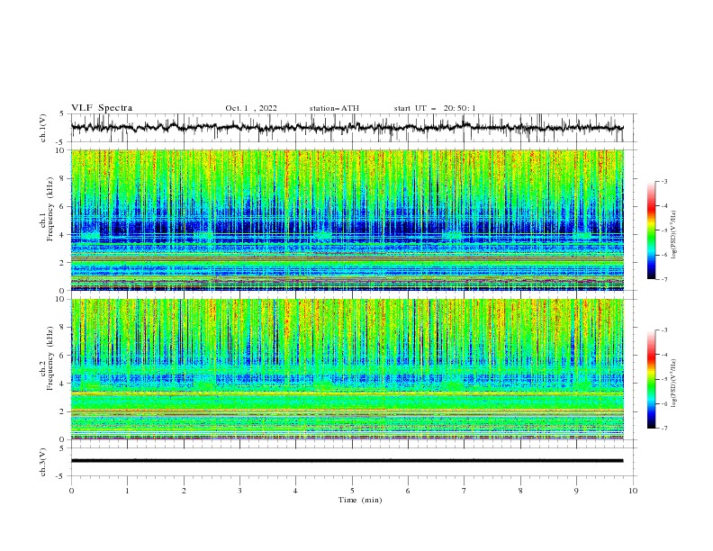
Task: Click upper colorbar tick label '-4'
Action: [663, 206]
